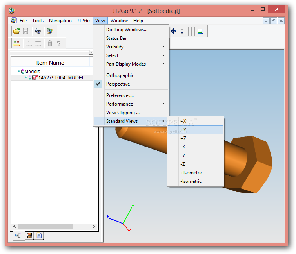
Task: Click the small dropdown arrow above Item Name
Action: coord(91,52)
